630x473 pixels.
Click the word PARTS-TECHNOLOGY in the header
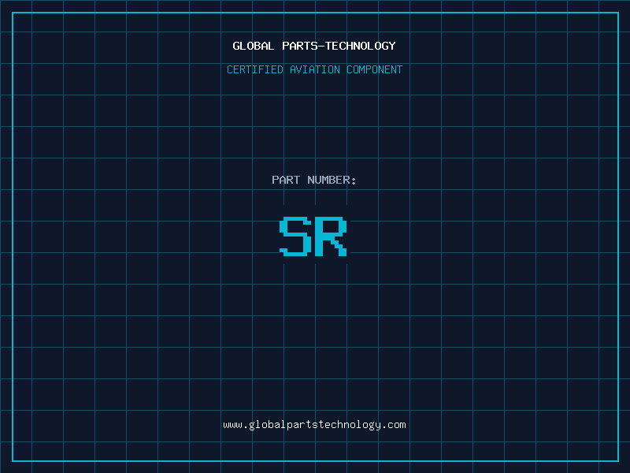[339, 46]
